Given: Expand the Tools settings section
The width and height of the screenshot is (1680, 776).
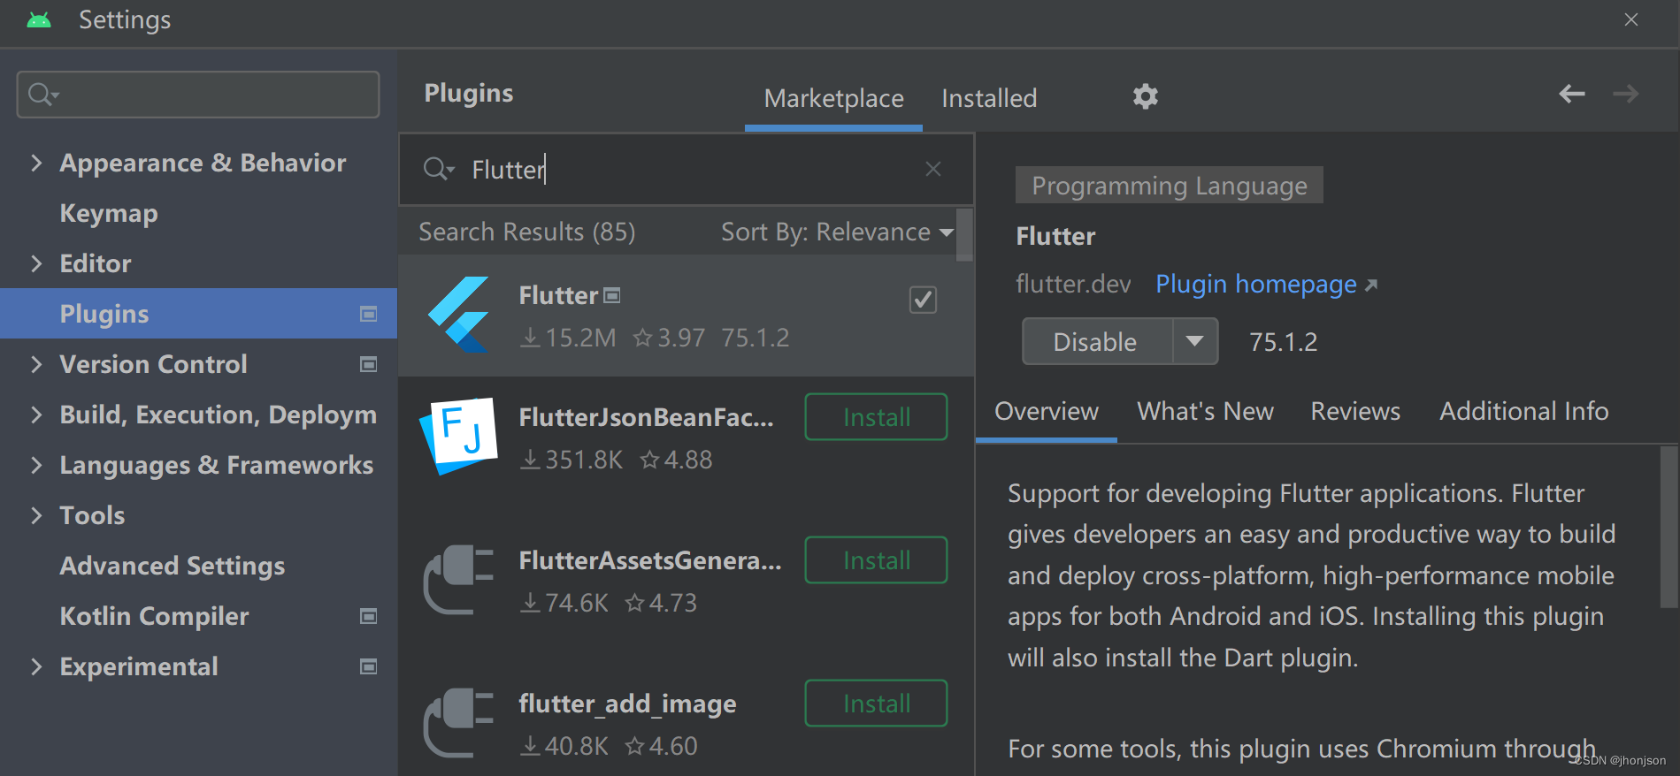Looking at the screenshot, I should click(x=36, y=515).
